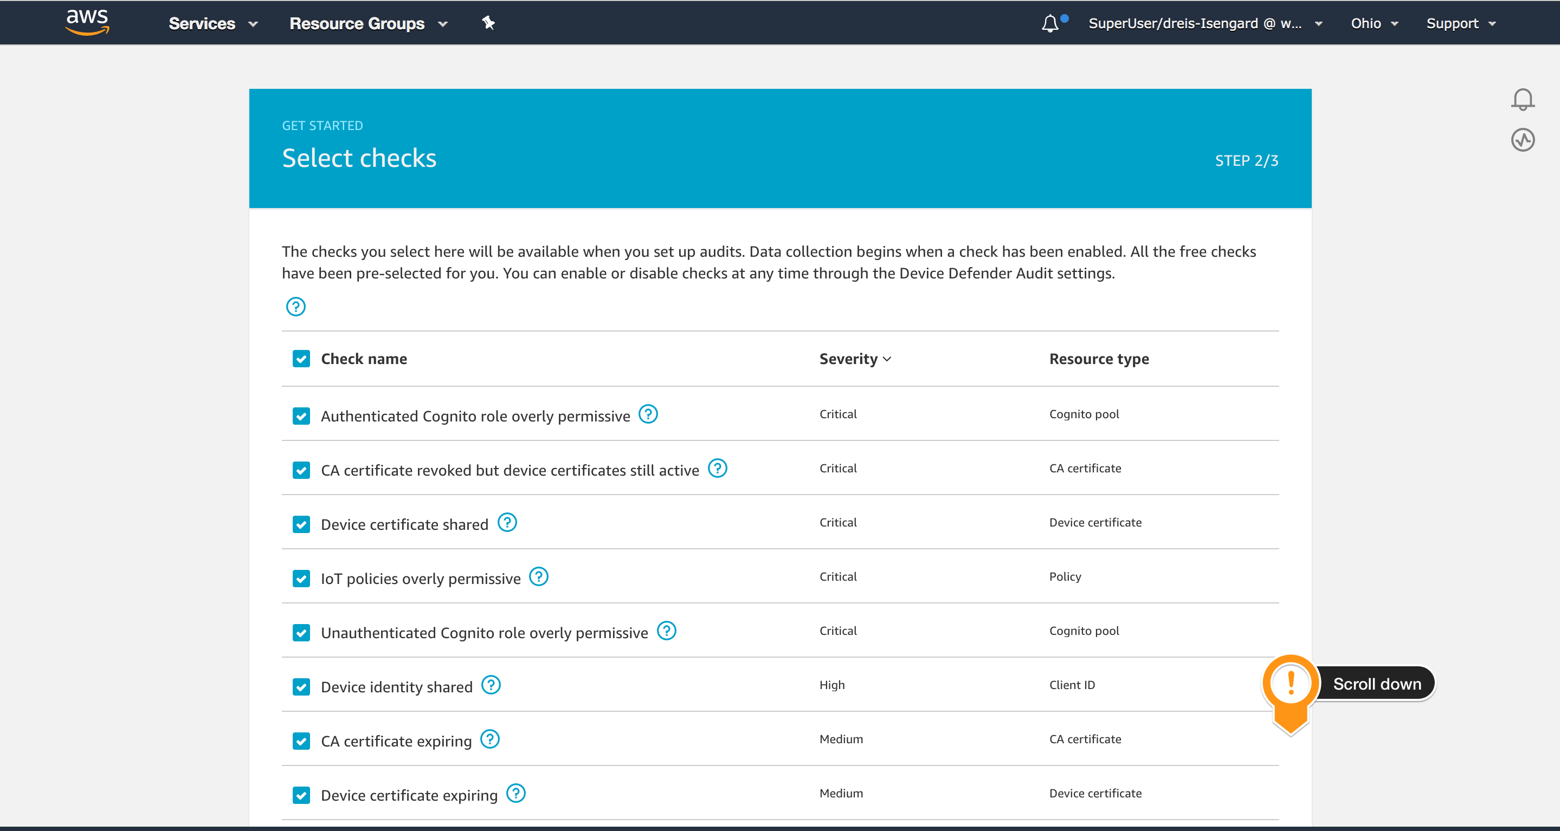
Task: Click 'Critical' severity for Authenticated Cognito role
Action: (x=838, y=414)
